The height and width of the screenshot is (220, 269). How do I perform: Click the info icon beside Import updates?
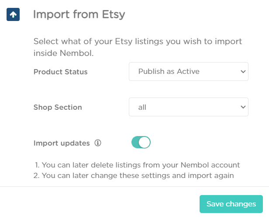[x=98, y=143]
